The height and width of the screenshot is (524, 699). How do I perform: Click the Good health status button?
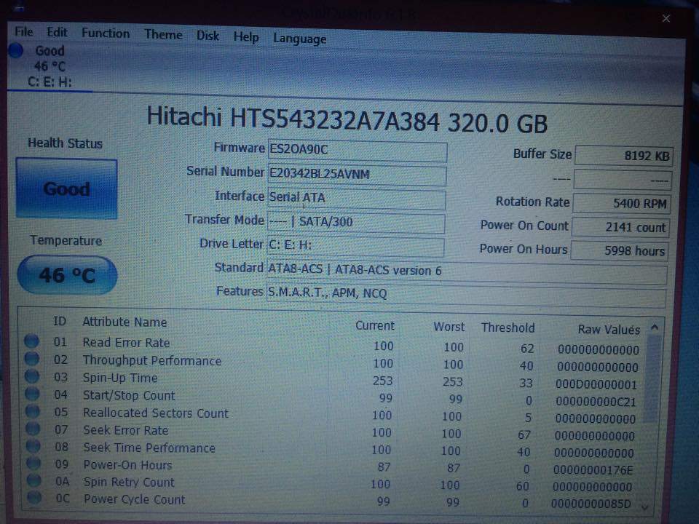[x=66, y=188]
